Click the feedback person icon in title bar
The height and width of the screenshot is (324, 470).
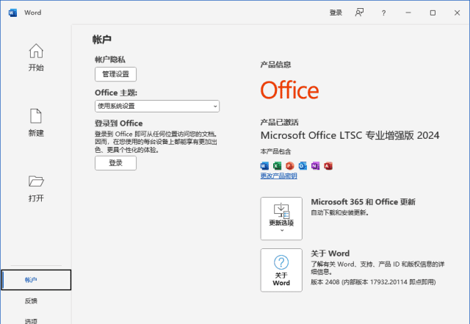[359, 12]
